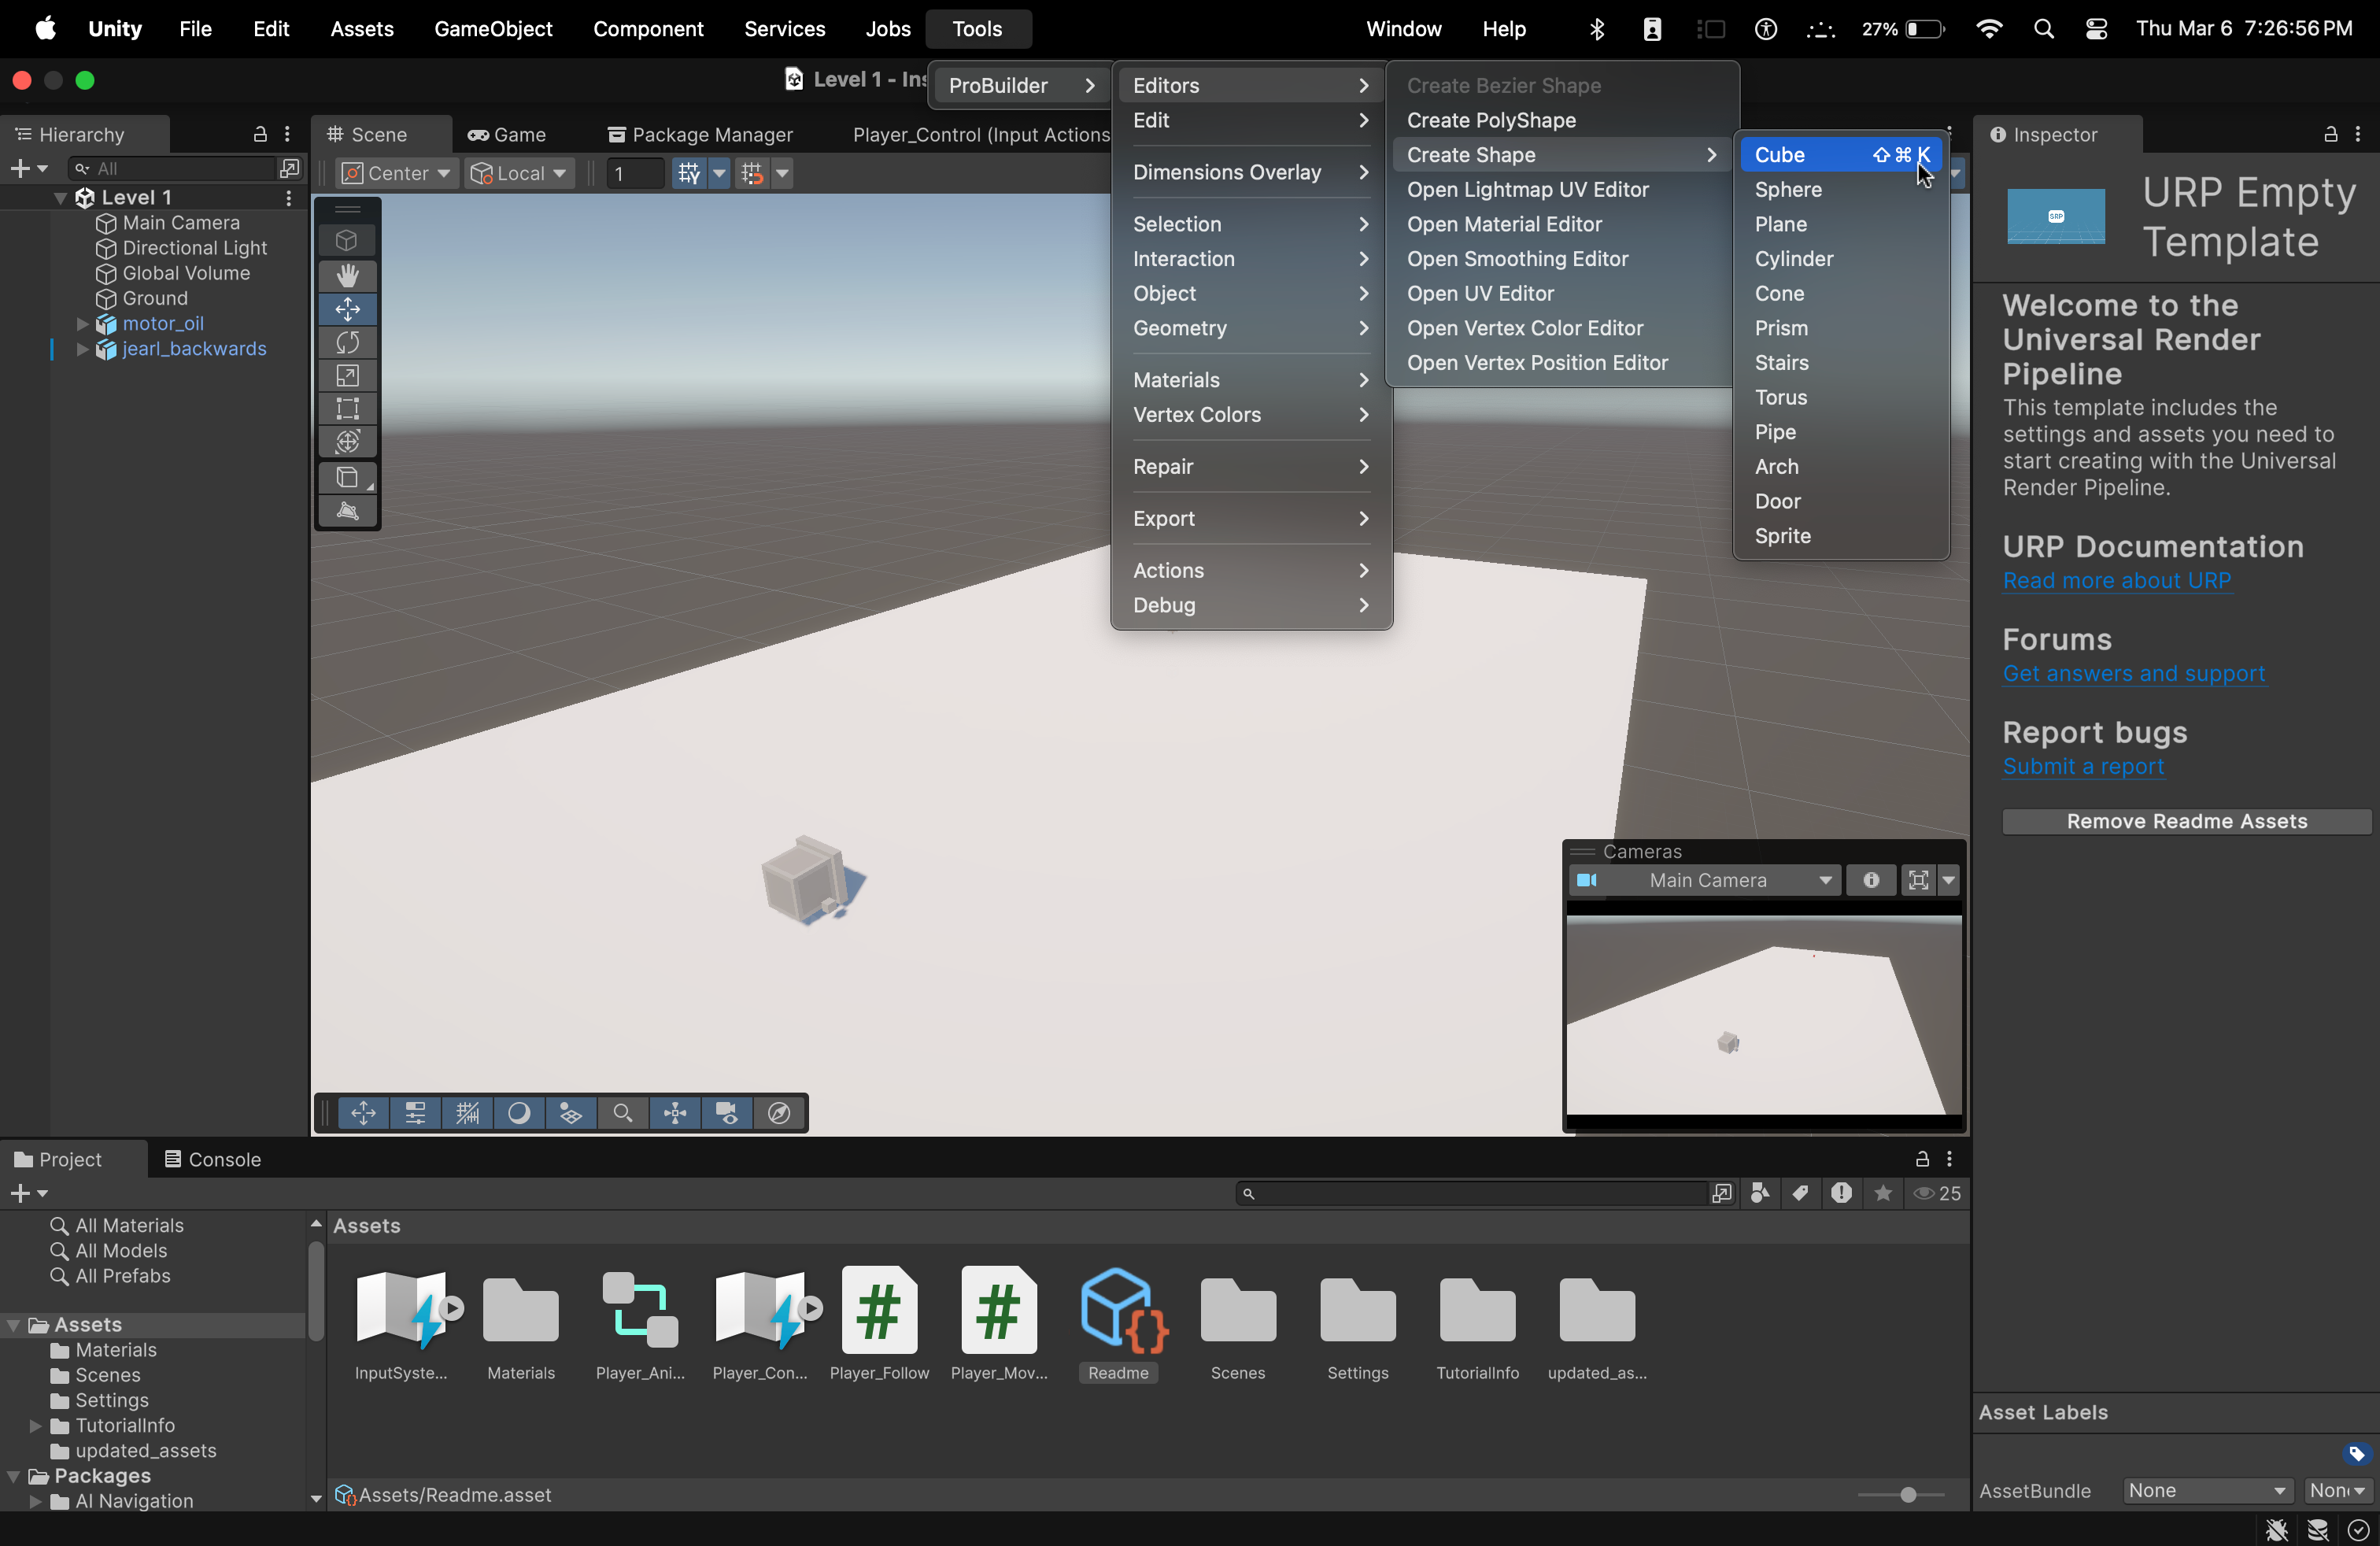
Task: Select the Hand view tool
Action: 347,275
